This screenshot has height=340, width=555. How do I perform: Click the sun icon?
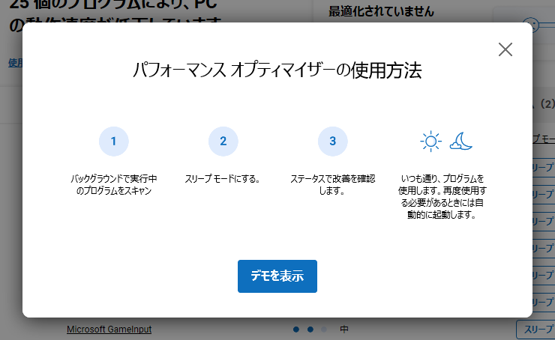tap(430, 142)
